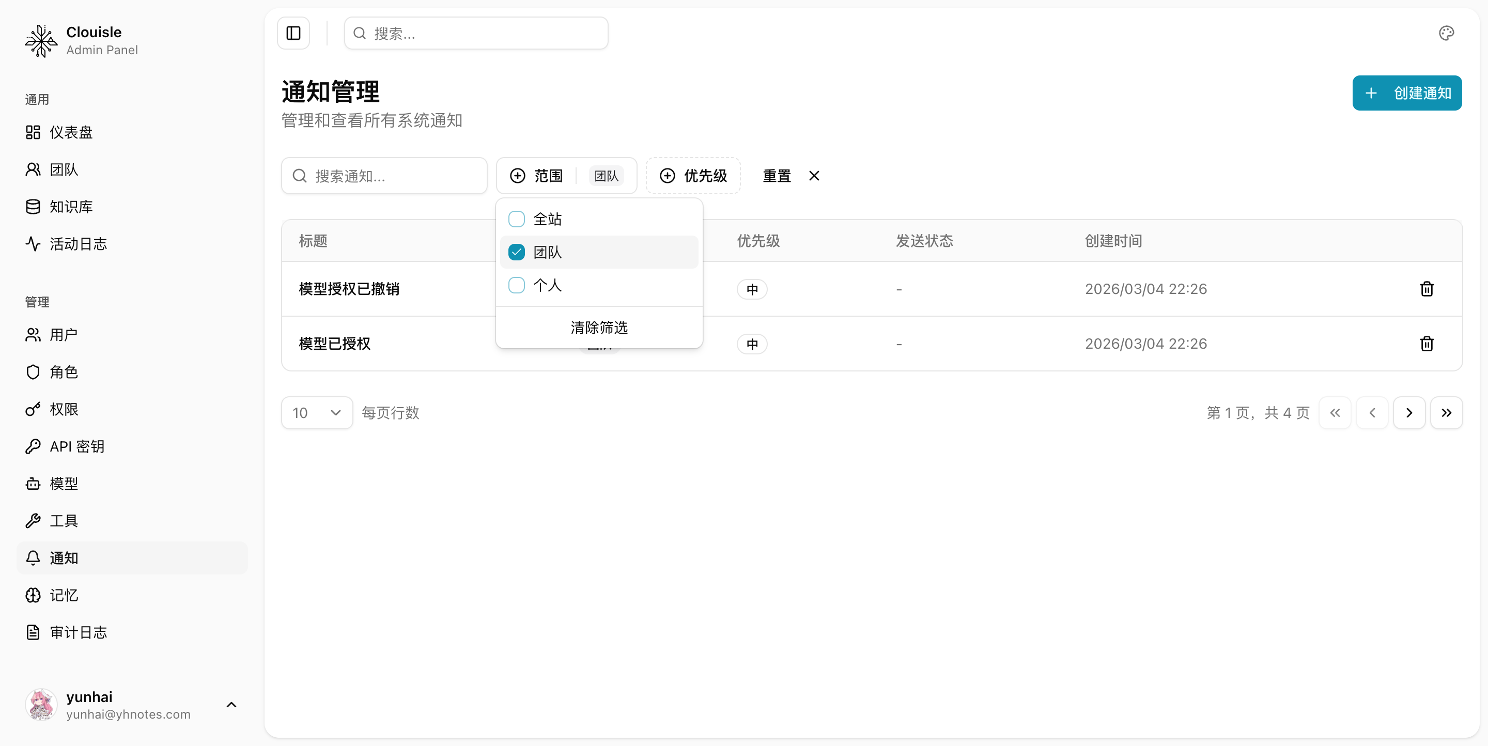Delete the 模型已授权 notification via trash icon

click(1428, 344)
